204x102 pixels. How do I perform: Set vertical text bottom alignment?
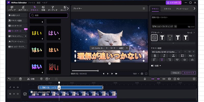coord(192,60)
